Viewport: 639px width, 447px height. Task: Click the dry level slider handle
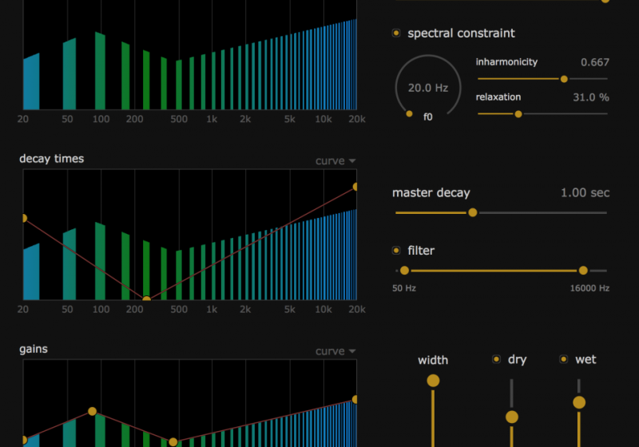click(x=512, y=417)
